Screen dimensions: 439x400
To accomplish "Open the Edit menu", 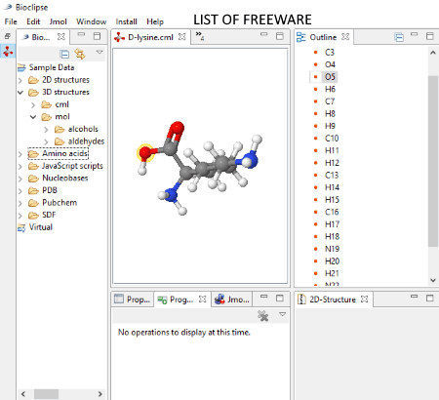I will [33, 21].
